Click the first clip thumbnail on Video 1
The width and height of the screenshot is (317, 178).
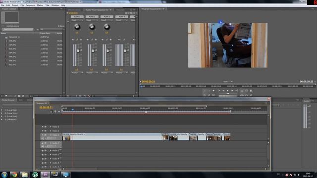coord(66,138)
